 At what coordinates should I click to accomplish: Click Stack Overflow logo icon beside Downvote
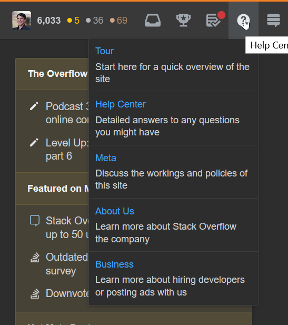click(35, 294)
